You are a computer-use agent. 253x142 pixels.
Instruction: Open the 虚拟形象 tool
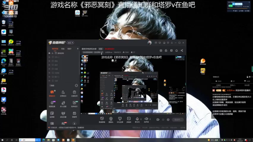63,115
